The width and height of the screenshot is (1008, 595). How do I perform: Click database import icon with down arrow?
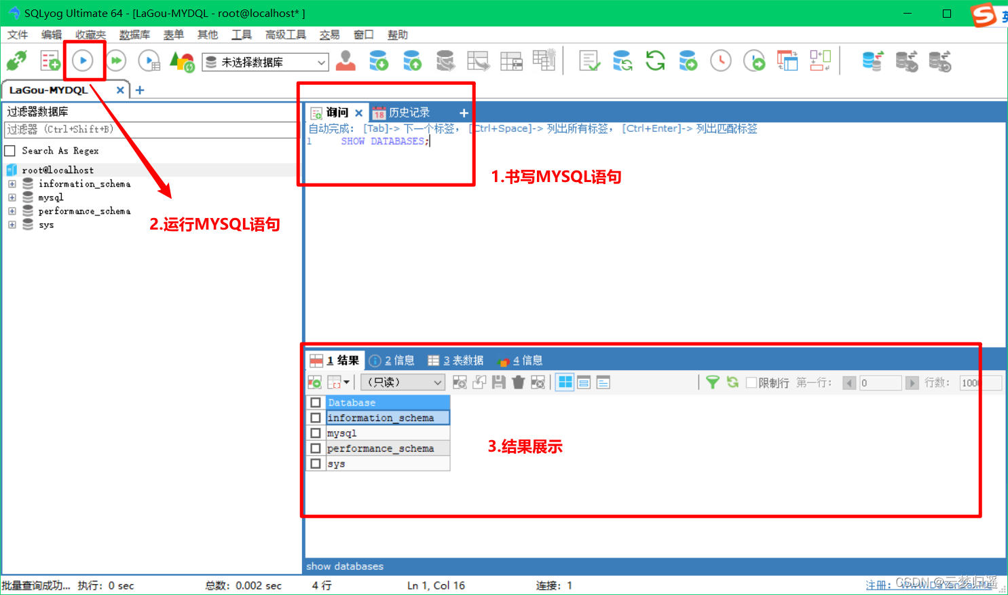point(379,61)
